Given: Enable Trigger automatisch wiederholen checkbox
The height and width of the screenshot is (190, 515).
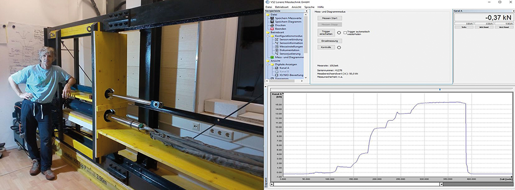Looking at the screenshot, I should pyautogui.click(x=345, y=33).
